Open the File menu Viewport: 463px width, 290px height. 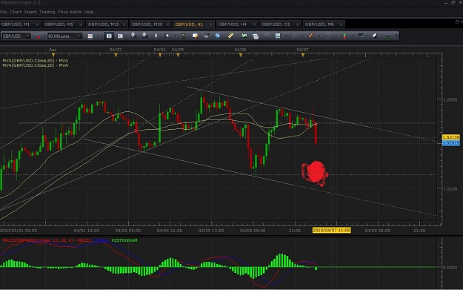point(3,12)
